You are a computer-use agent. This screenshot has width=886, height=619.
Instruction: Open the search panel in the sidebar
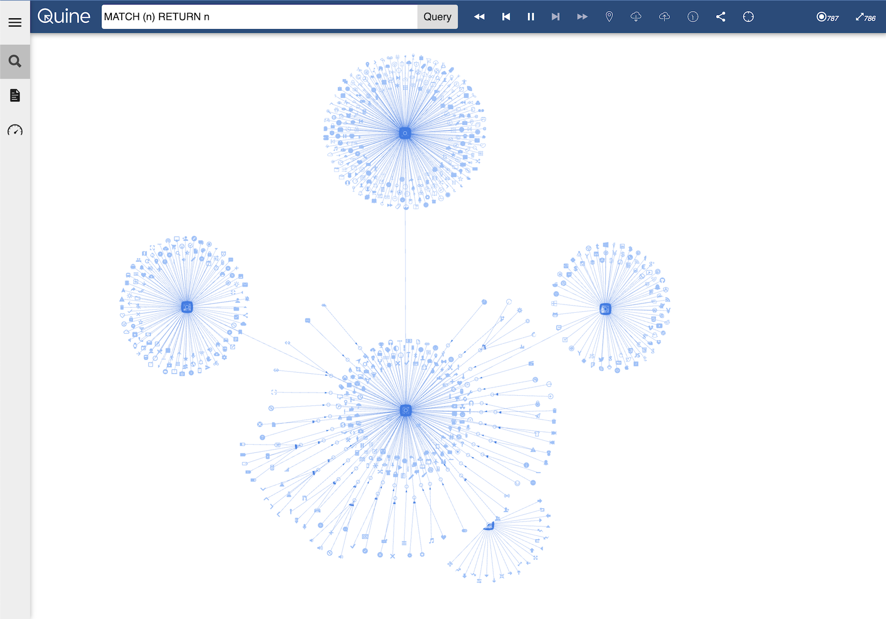(14, 61)
